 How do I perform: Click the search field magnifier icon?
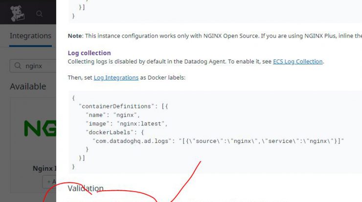[18, 66]
